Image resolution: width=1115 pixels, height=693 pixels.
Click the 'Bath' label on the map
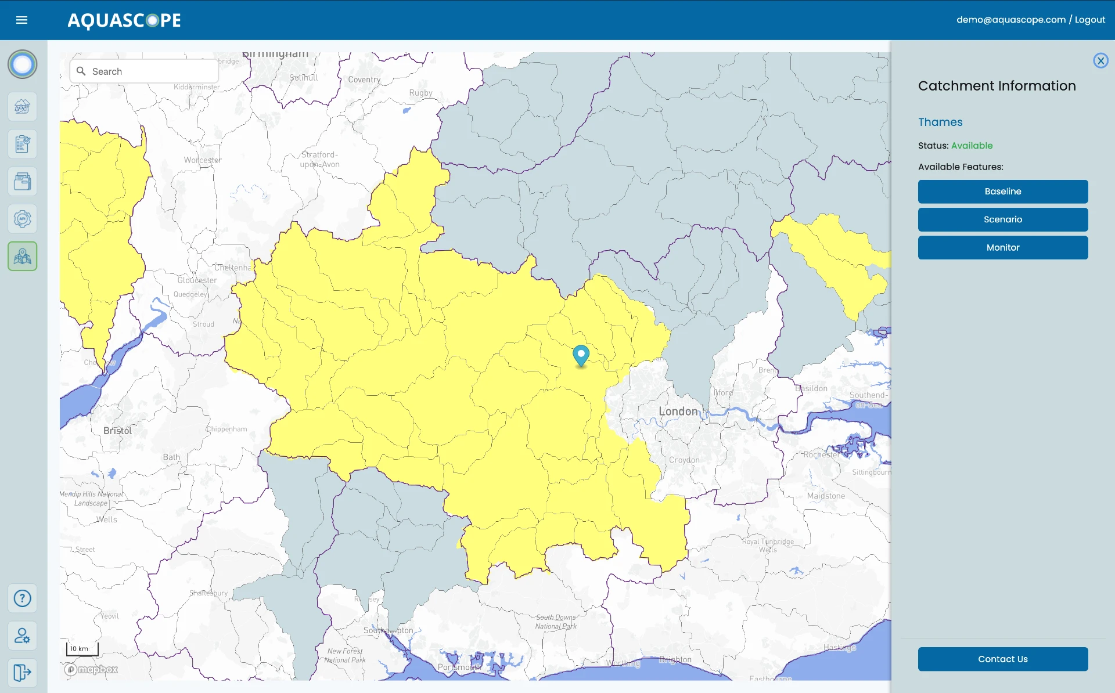click(x=171, y=457)
